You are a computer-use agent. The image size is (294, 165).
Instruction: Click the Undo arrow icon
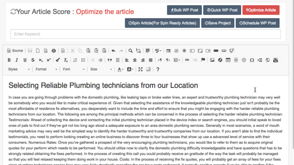click(113, 50)
